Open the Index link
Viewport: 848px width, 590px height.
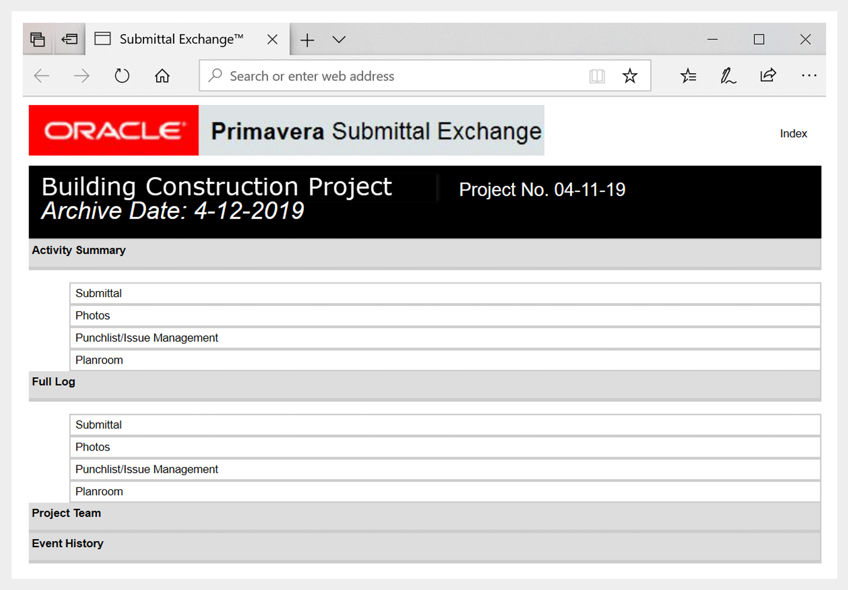tap(793, 133)
